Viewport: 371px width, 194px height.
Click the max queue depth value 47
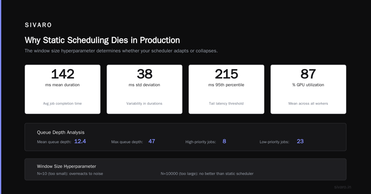click(151, 141)
